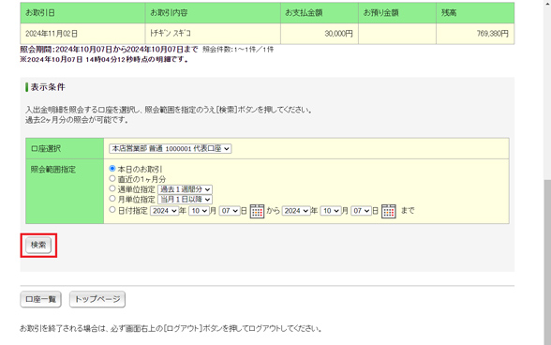Screen dimensions: 551x345
Task: Click the 769,380円 balance cell
Action: pyautogui.click(x=475, y=34)
